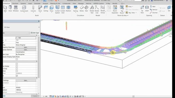This screenshot has height=98, width=175.
Task: Open the Wall tool dropdown arrow
Action: (5, 12)
